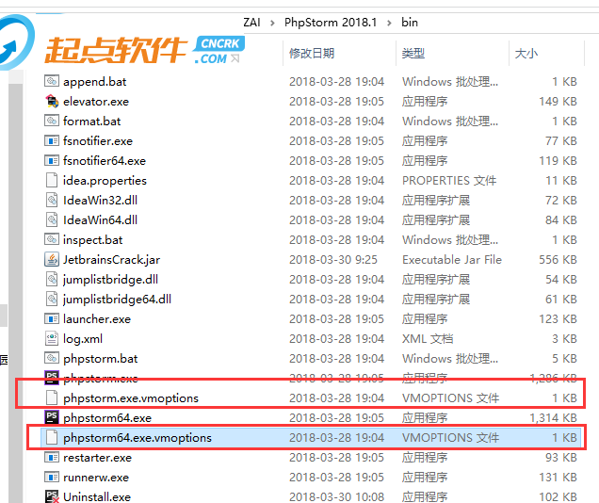Click the restarter.exe icon

pos(52,457)
